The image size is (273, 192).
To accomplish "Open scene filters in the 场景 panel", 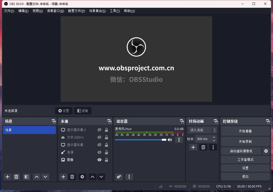I will coord(26,177).
